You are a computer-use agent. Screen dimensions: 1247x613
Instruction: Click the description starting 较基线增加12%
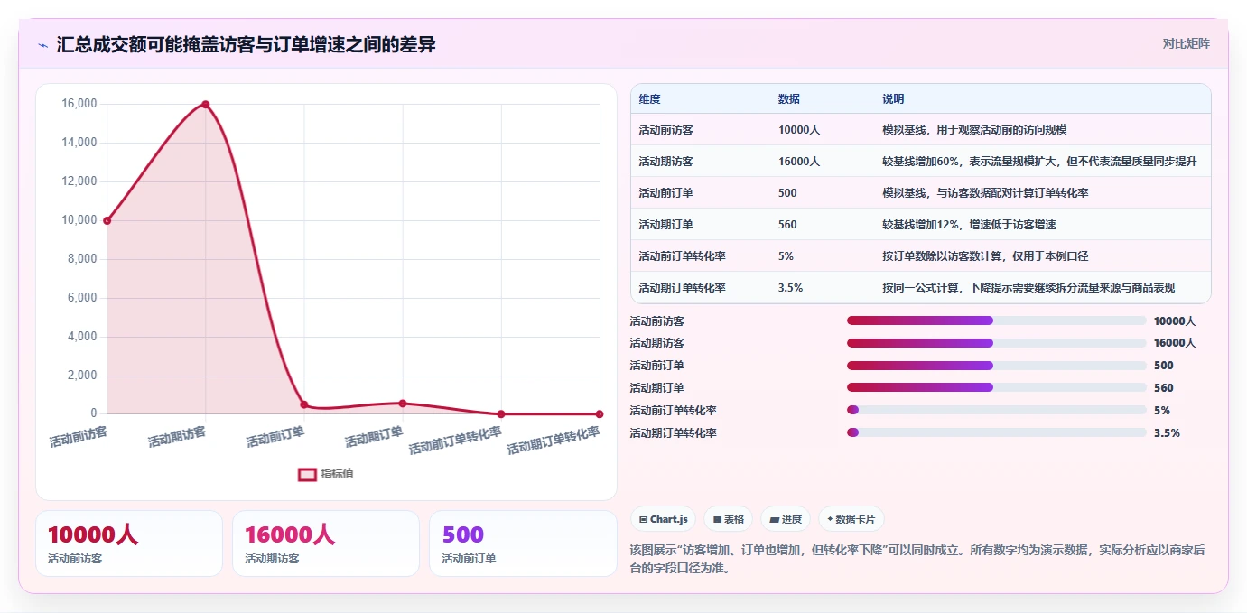(969, 225)
